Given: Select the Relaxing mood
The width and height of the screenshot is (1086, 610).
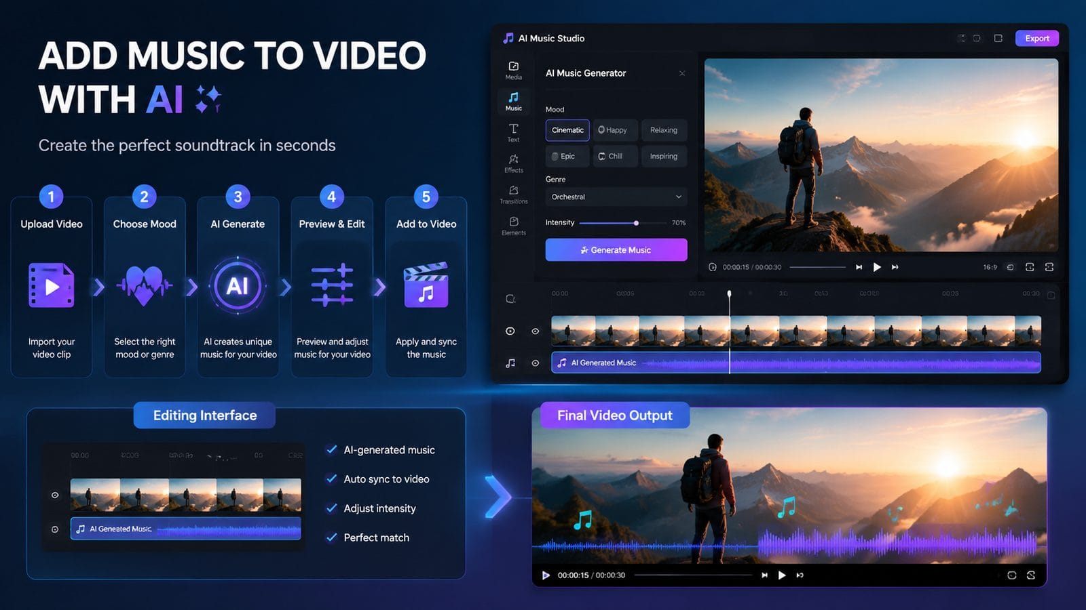Looking at the screenshot, I should (x=664, y=130).
